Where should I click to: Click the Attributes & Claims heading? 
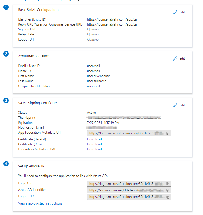(x=33, y=56)
